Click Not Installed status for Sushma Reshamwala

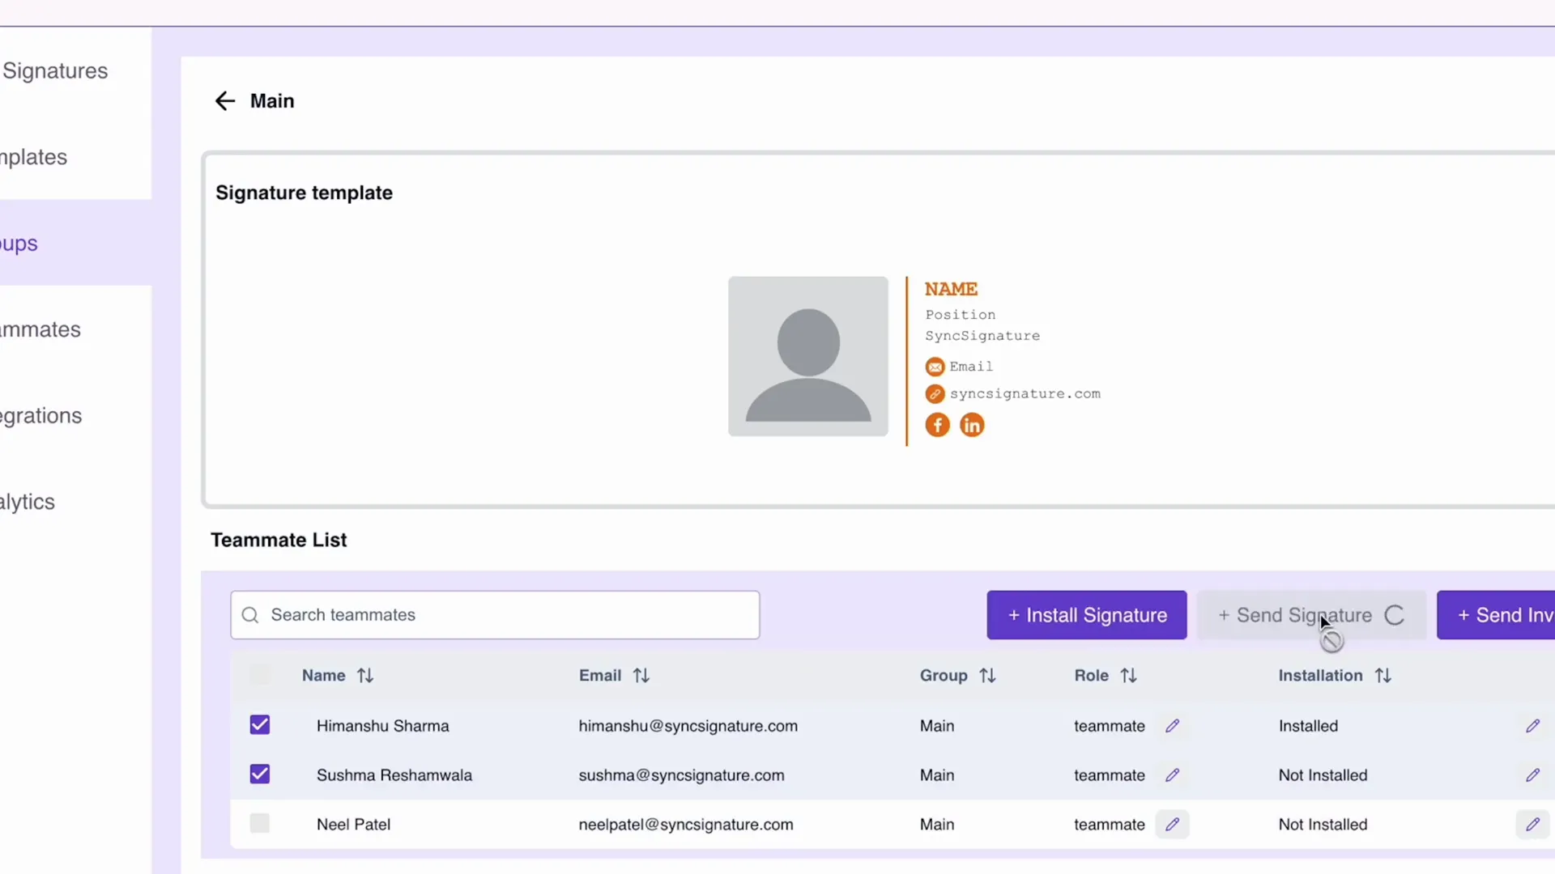click(1323, 775)
